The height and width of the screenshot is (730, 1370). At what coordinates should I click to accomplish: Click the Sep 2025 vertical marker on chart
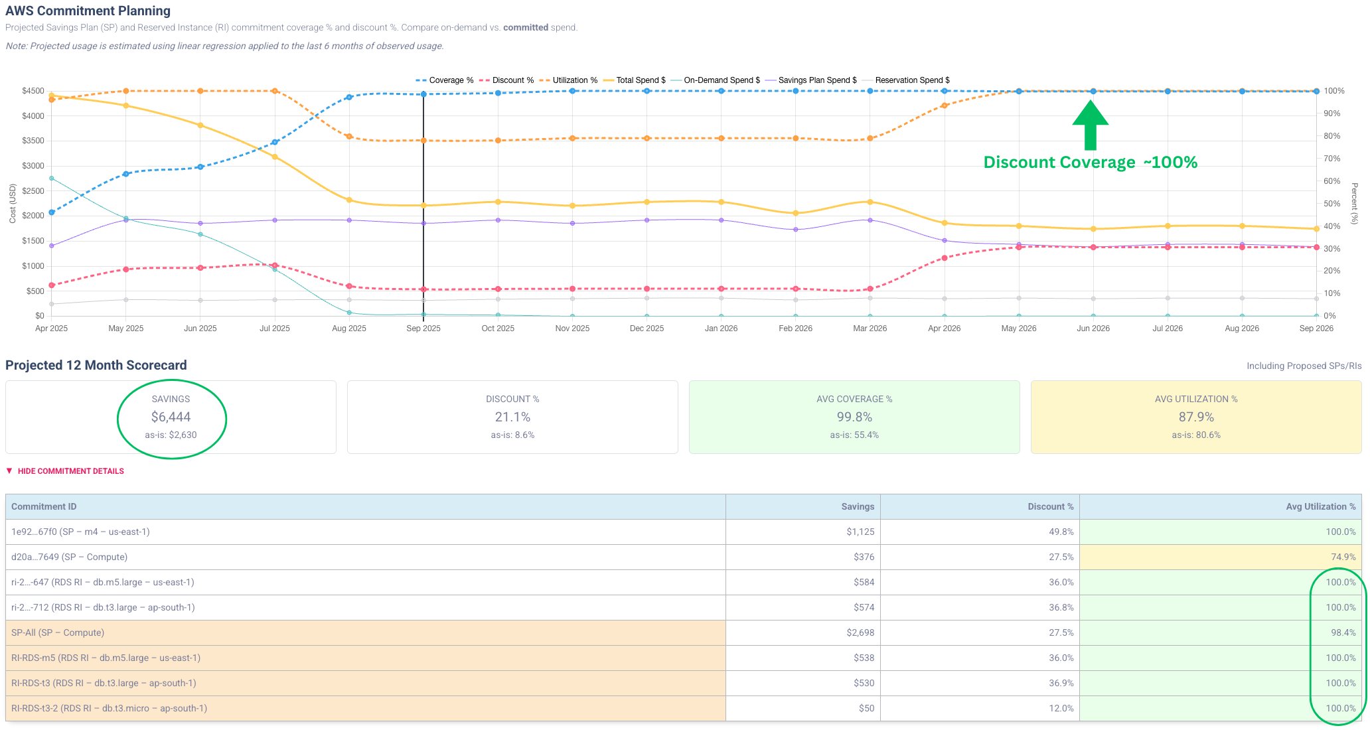[x=423, y=199]
